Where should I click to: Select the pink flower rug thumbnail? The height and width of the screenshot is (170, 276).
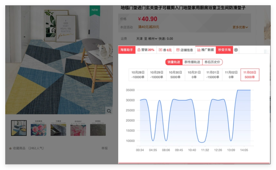[x=78, y=128]
